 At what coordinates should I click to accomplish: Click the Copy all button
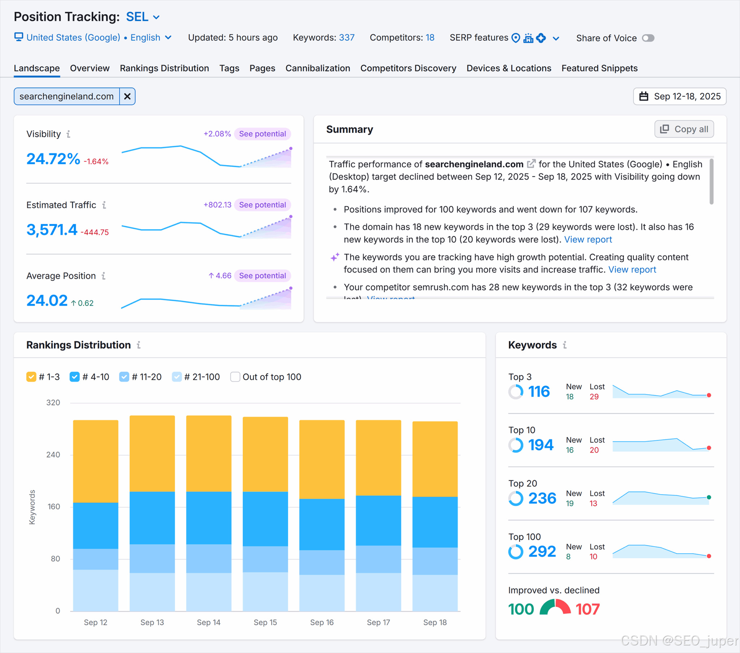coord(684,129)
